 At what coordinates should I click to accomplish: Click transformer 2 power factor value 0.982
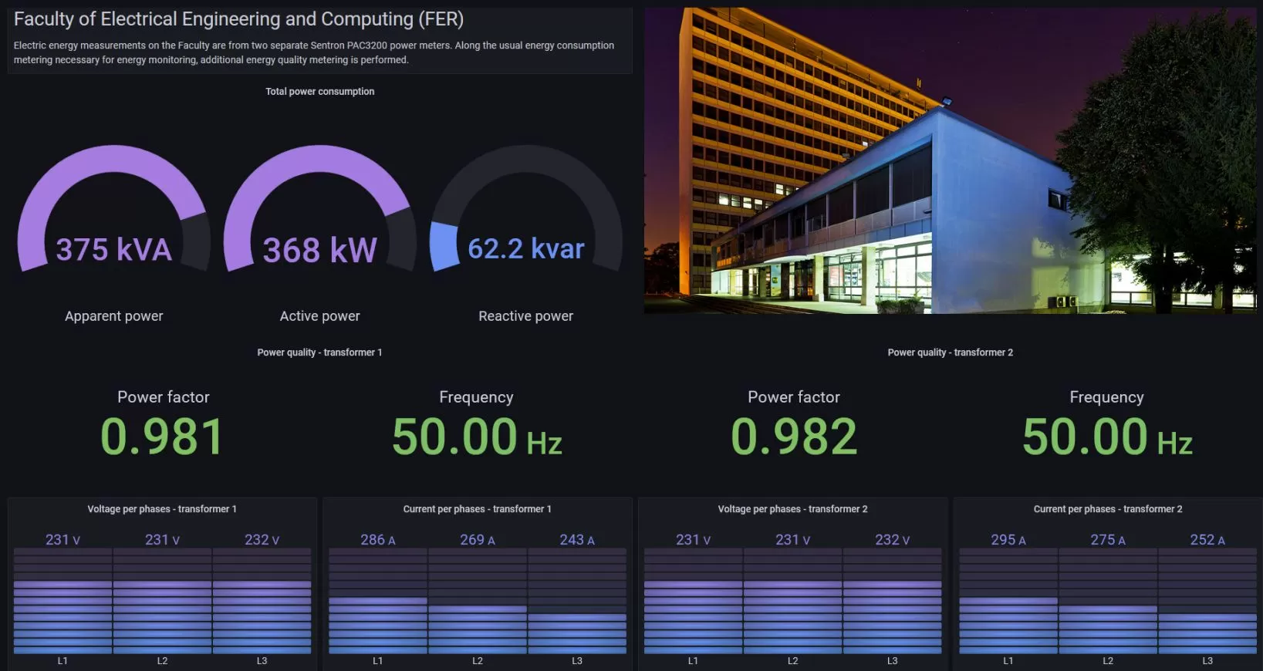[x=794, y=437]
